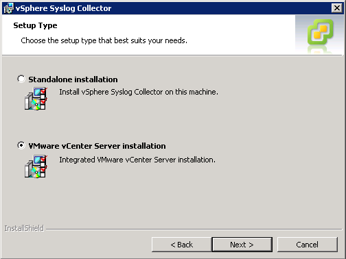Go to the next step with Next >

tap(242, 245)
